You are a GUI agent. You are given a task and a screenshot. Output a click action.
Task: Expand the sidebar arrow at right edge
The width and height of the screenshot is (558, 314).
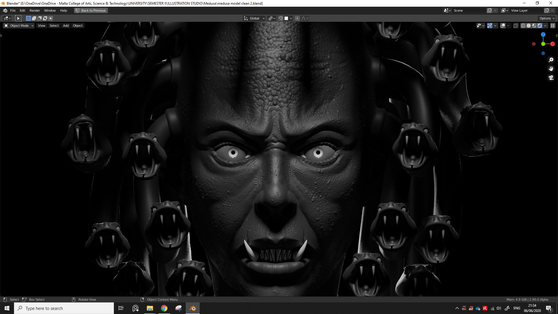557,35
